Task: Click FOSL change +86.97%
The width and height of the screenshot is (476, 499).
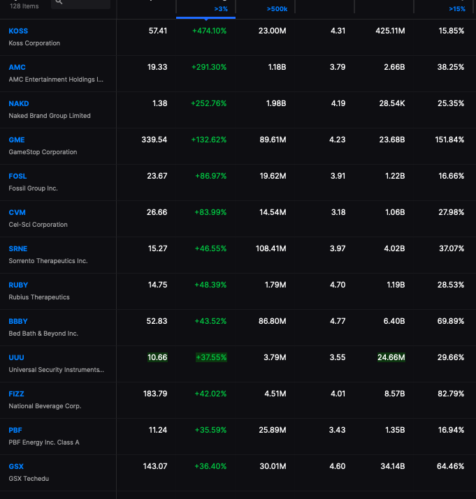Action: point(211,176)
